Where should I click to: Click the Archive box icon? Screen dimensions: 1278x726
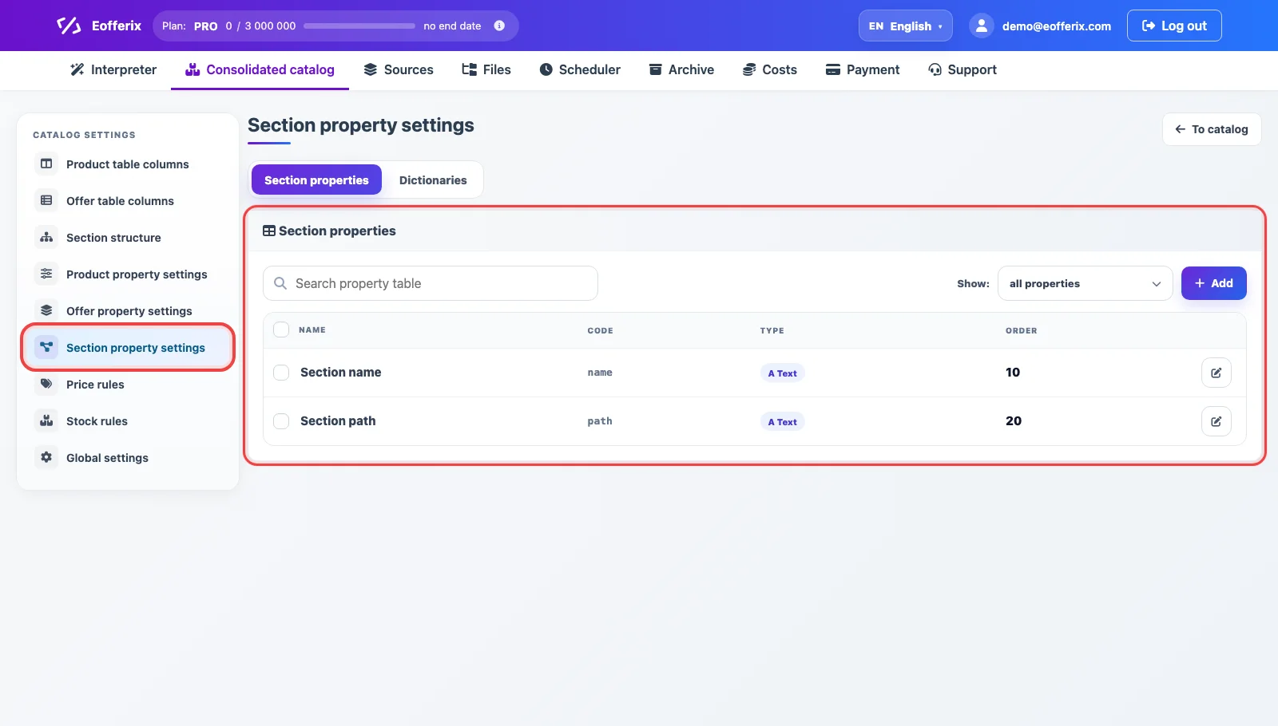coord(655,69)
